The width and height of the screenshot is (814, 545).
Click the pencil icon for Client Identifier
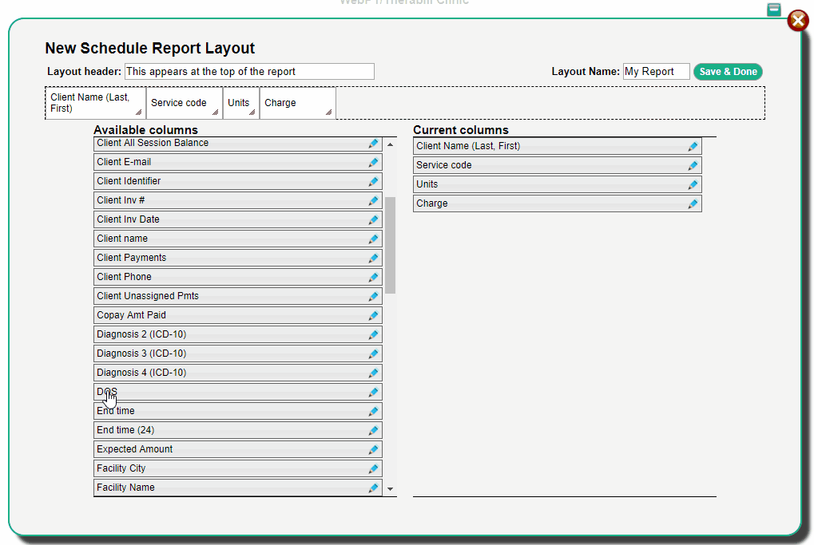[373, 182]
